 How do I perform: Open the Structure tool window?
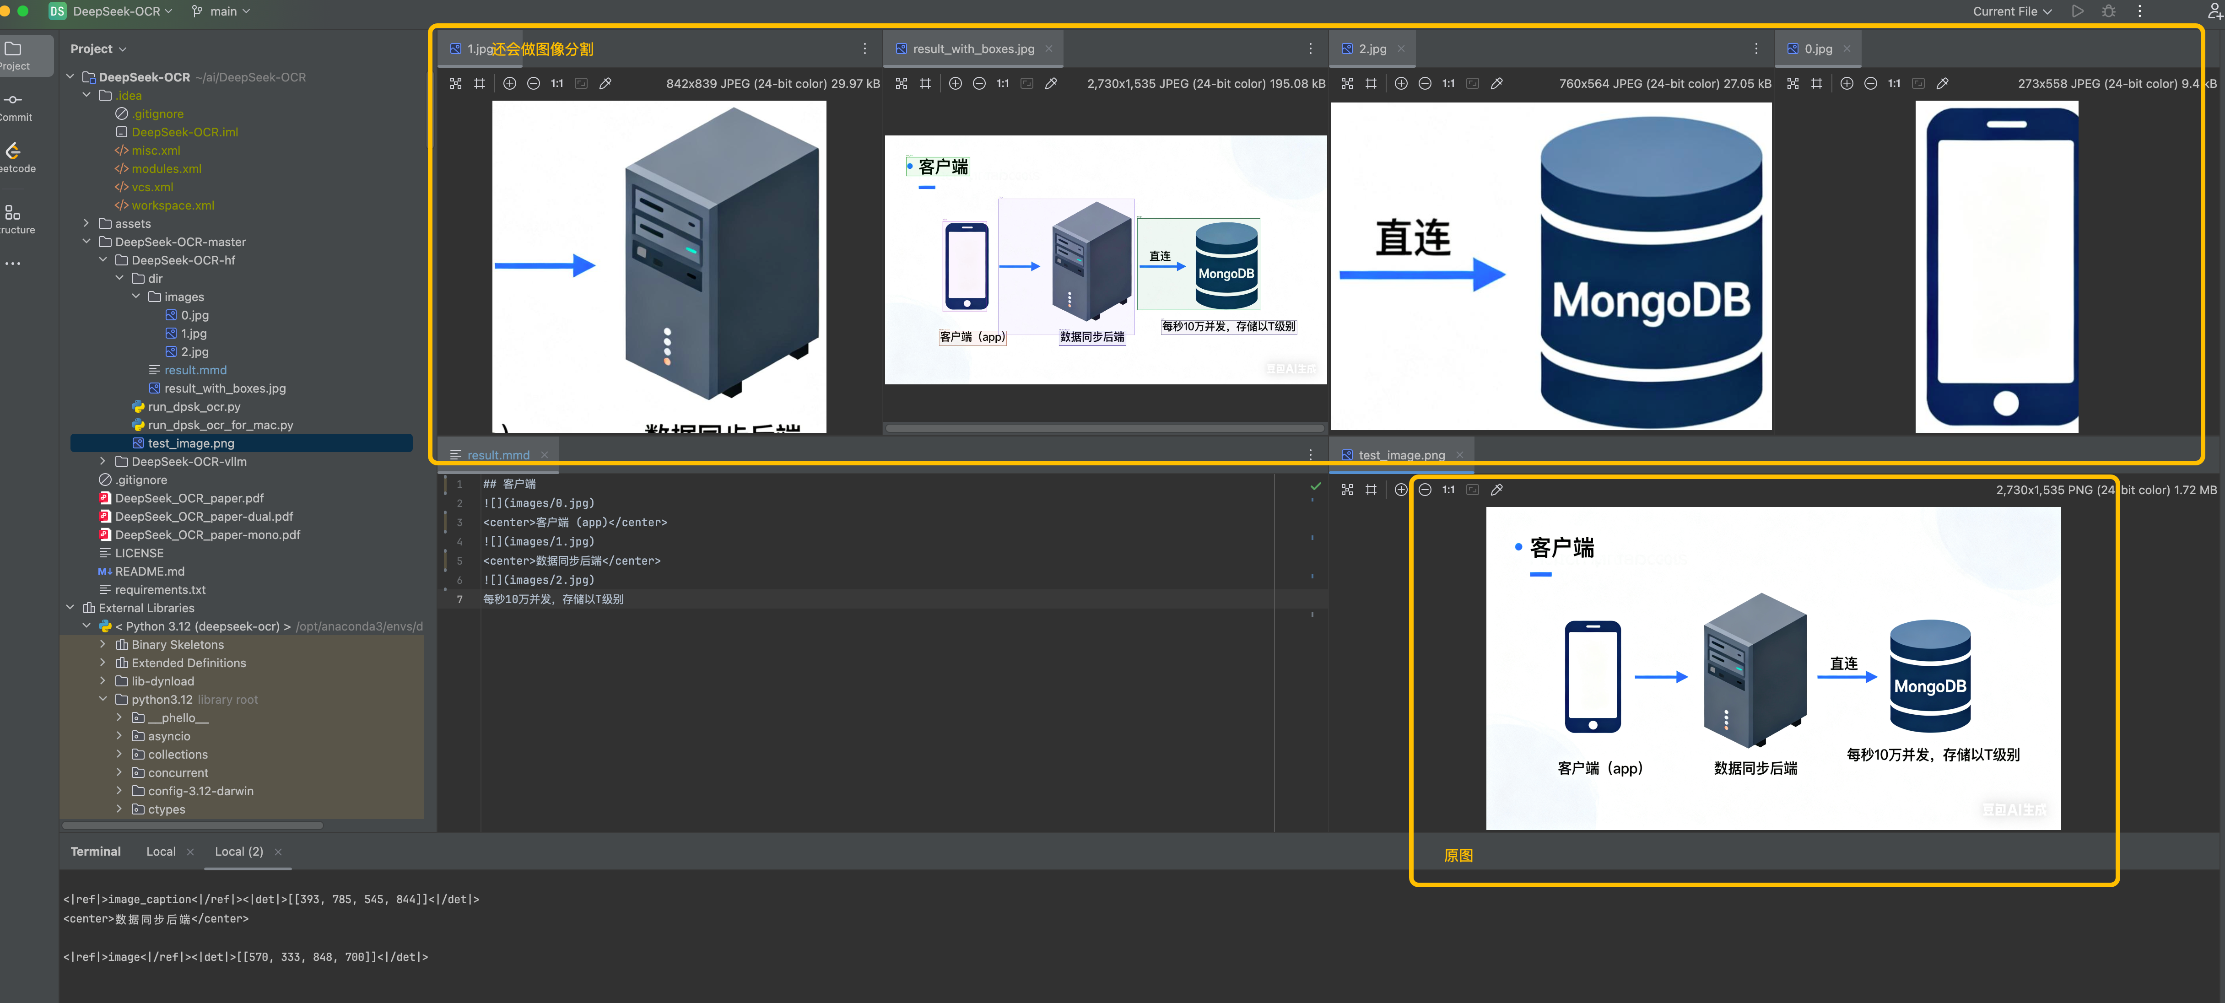(13, 219)
